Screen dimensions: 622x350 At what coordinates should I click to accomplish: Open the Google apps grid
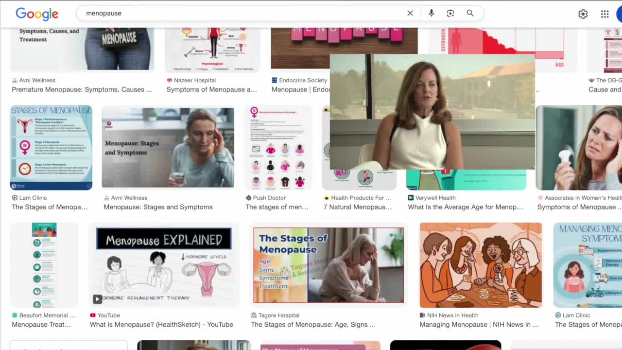click(605, 14)
